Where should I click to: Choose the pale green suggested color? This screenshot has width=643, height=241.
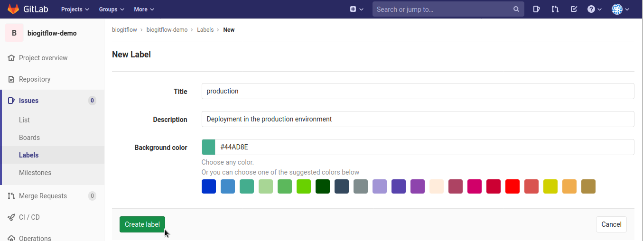[266, 186]
